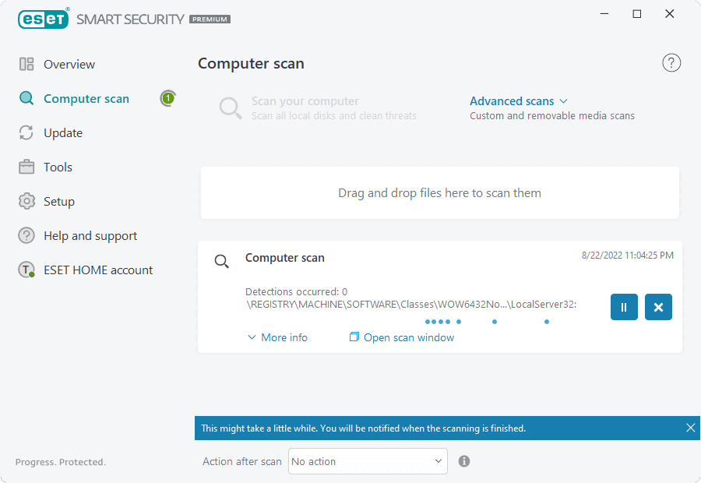Click the scan progress dots indicator
The height and width of the screenshot is (483, 701).
pyautogui.click(x=487, y=322)
